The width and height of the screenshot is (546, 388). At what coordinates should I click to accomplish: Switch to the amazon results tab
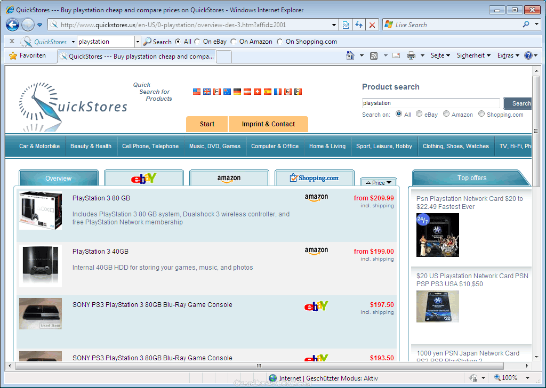coord(229,178)
